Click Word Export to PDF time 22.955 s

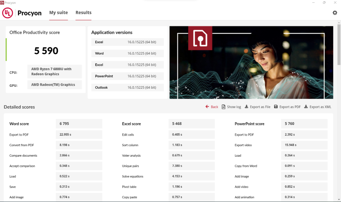tap(79, 134)
